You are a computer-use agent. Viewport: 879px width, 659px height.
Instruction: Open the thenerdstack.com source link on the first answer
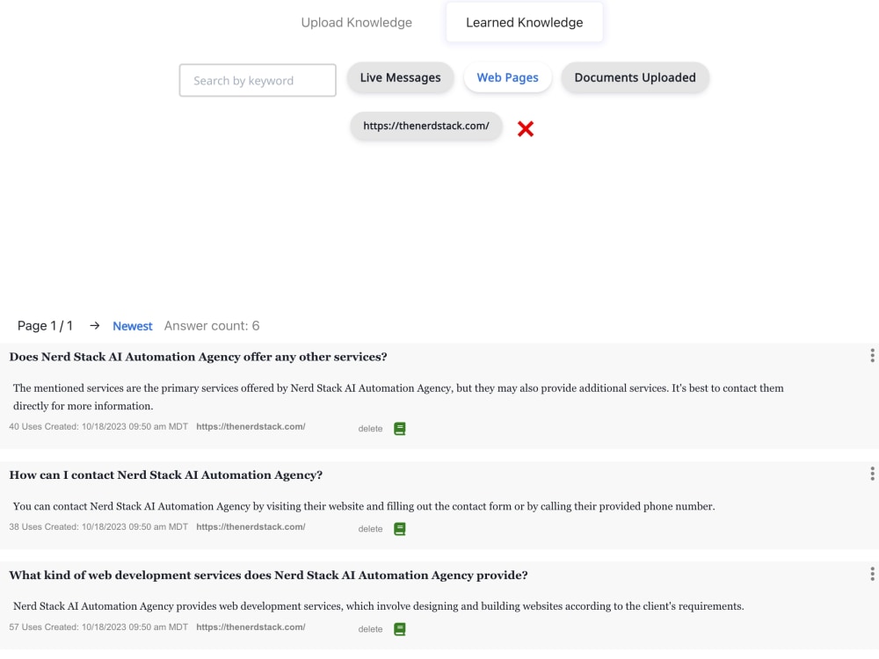(x=251, y=426)
